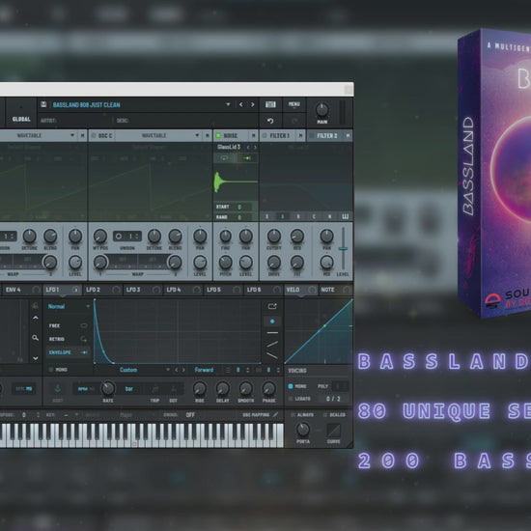Viewport: 531px width, 531px height.
Task: Select the LFO ramp down tool
Action: point(272,355)
